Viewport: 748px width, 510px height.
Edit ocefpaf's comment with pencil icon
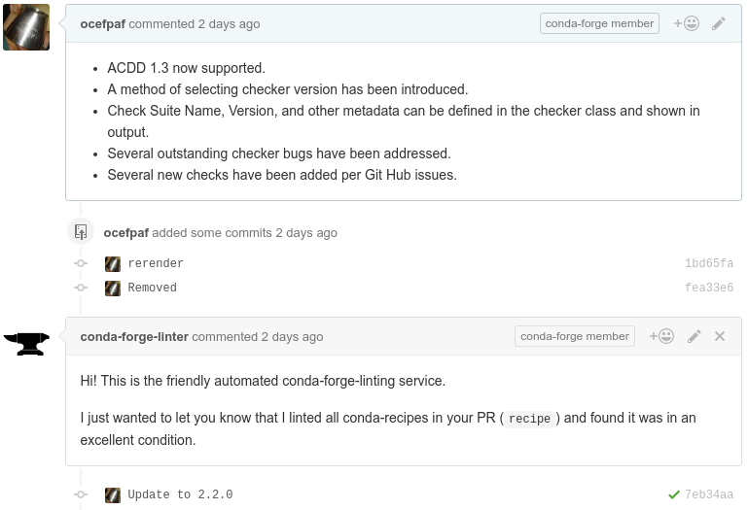(x=719, y=23)
